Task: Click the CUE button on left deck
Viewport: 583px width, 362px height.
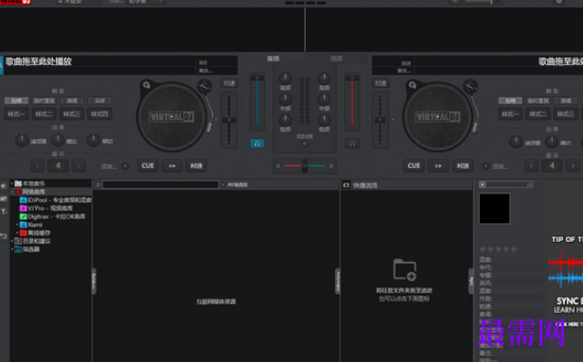Action: tap(148, 165)
